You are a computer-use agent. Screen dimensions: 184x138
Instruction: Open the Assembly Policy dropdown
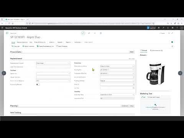point(133,95)
